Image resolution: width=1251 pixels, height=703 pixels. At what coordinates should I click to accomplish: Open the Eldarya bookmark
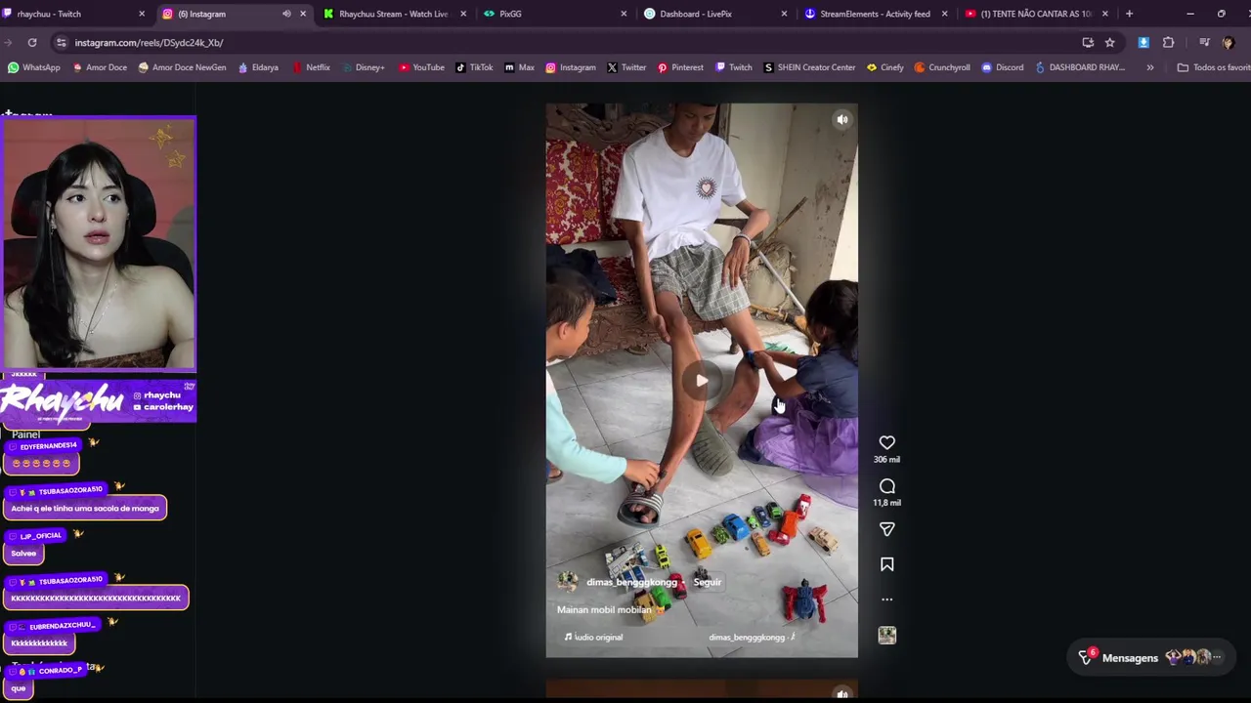click(258, 67)
